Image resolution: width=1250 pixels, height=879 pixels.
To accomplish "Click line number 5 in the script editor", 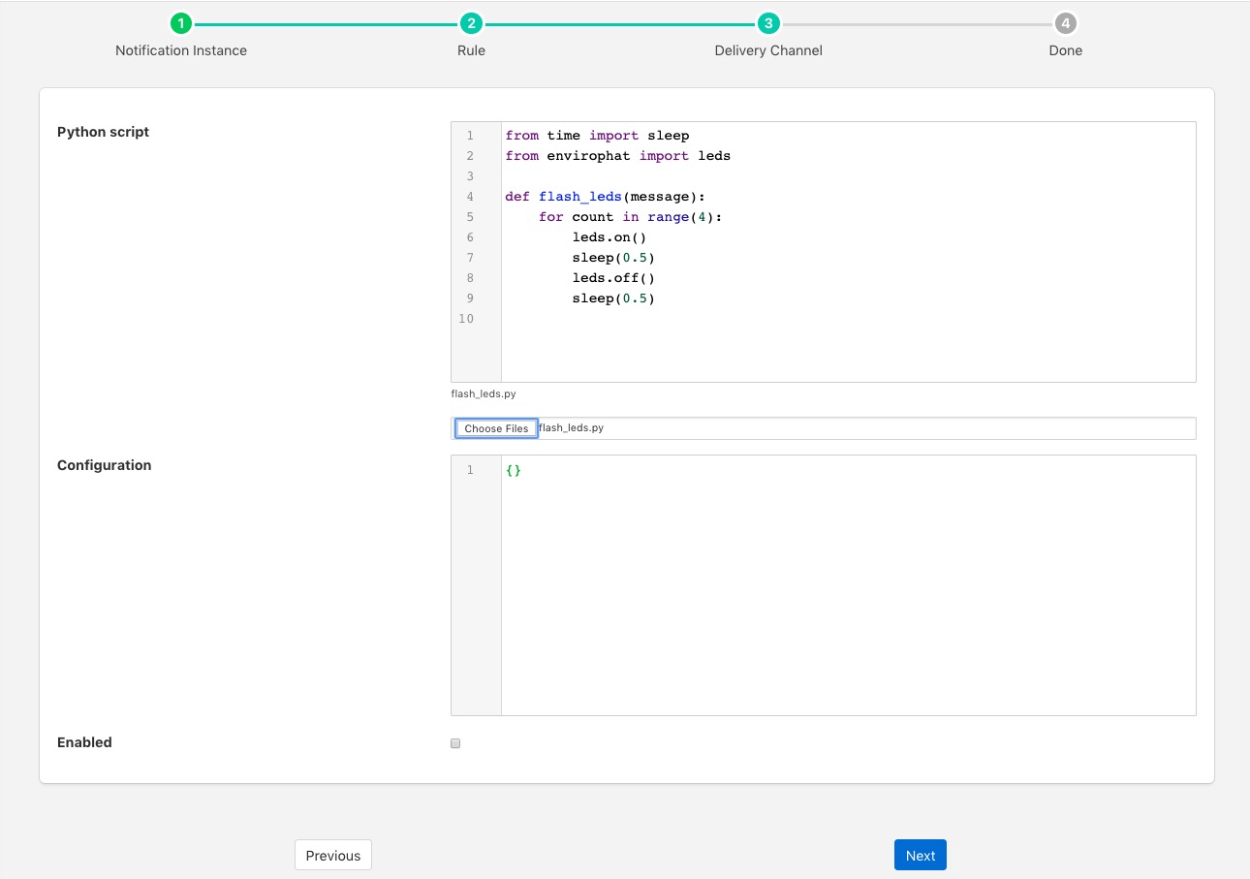I will 470,216.
